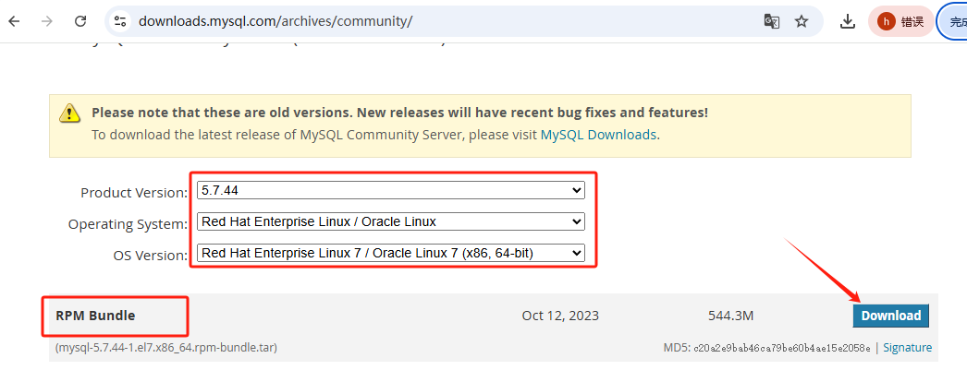The height and width of the screenshot is (370, 967).
Task: Open the Signature link
Action: [907, 348]
